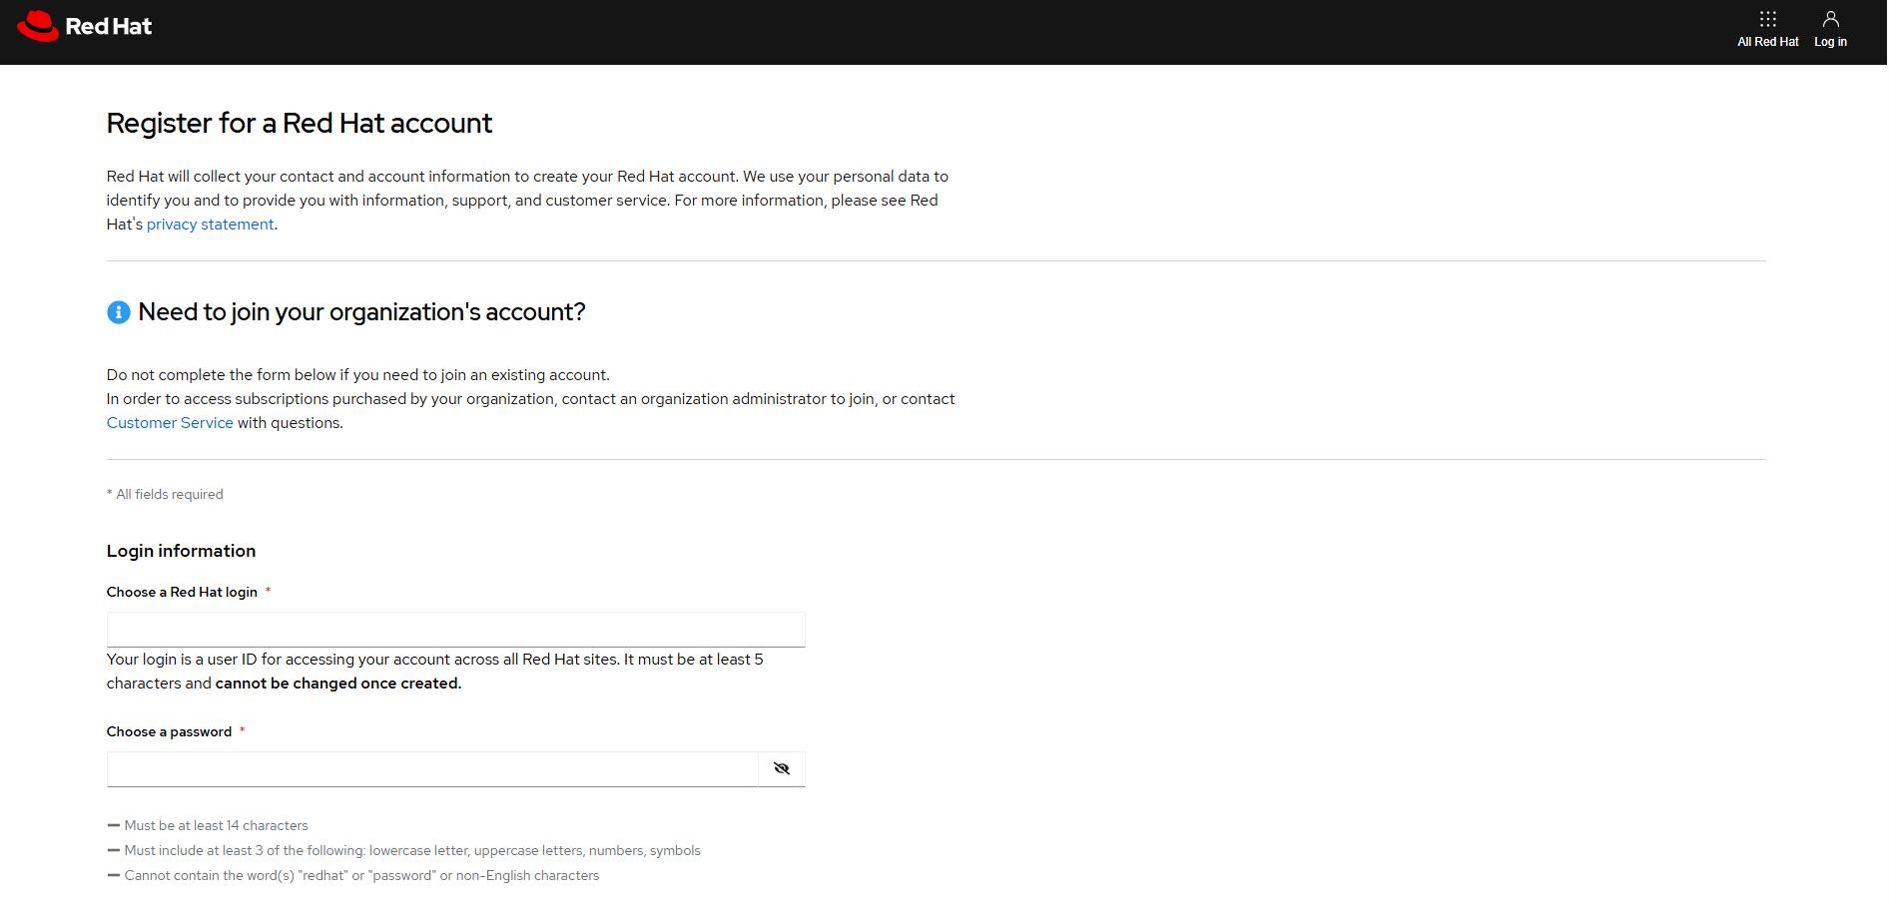The image size is (1889, 911).
Task: Click the "Cannot contain the word(s)" rule
Action: tap(361, 875)
